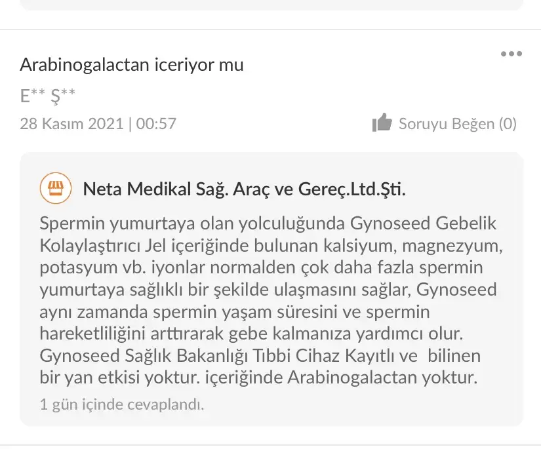Open the Neta Medikal seller name link
541x449 pixels.
tap(244, 189)
